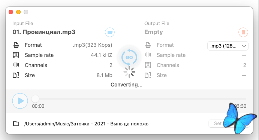Start playback with the play button

(20, 101)
